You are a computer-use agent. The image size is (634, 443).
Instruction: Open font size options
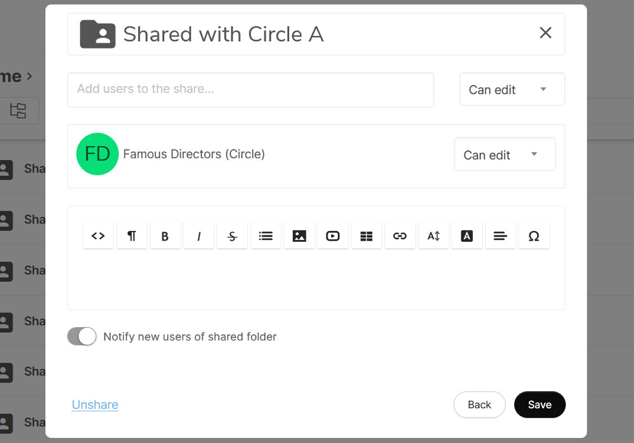[x=434, y=236]
